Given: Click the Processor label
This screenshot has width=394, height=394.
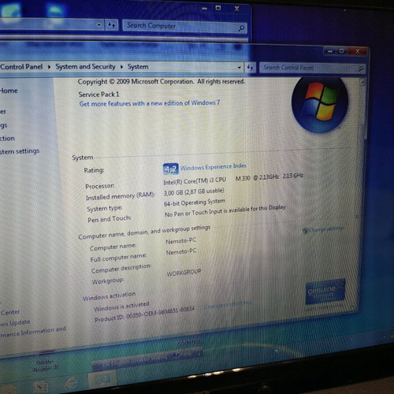Looking at the screenshot, I should 99,186.
